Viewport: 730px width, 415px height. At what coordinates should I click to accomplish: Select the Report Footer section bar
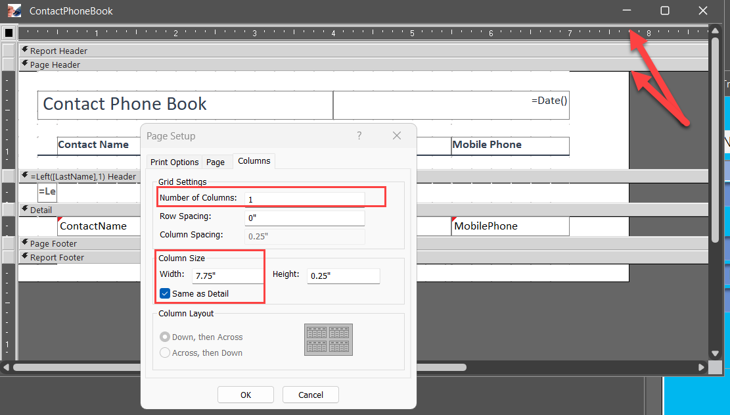pos(79,257)
